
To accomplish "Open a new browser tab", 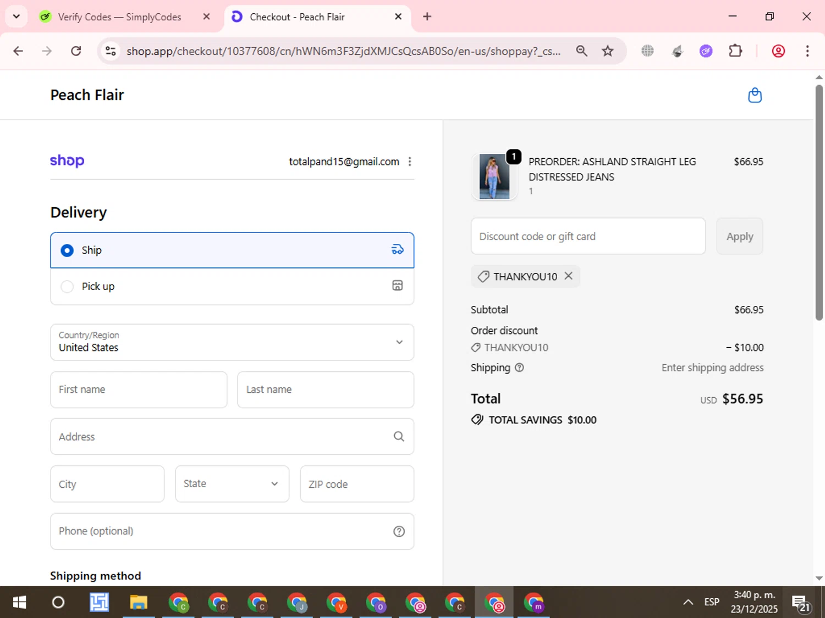I will pyautogui.click(x=427, y=16).
